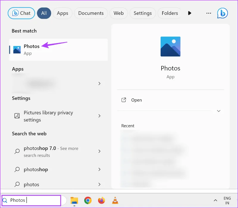
Task: Click search icon beside photos suggestion
Action: click(17, 184)
